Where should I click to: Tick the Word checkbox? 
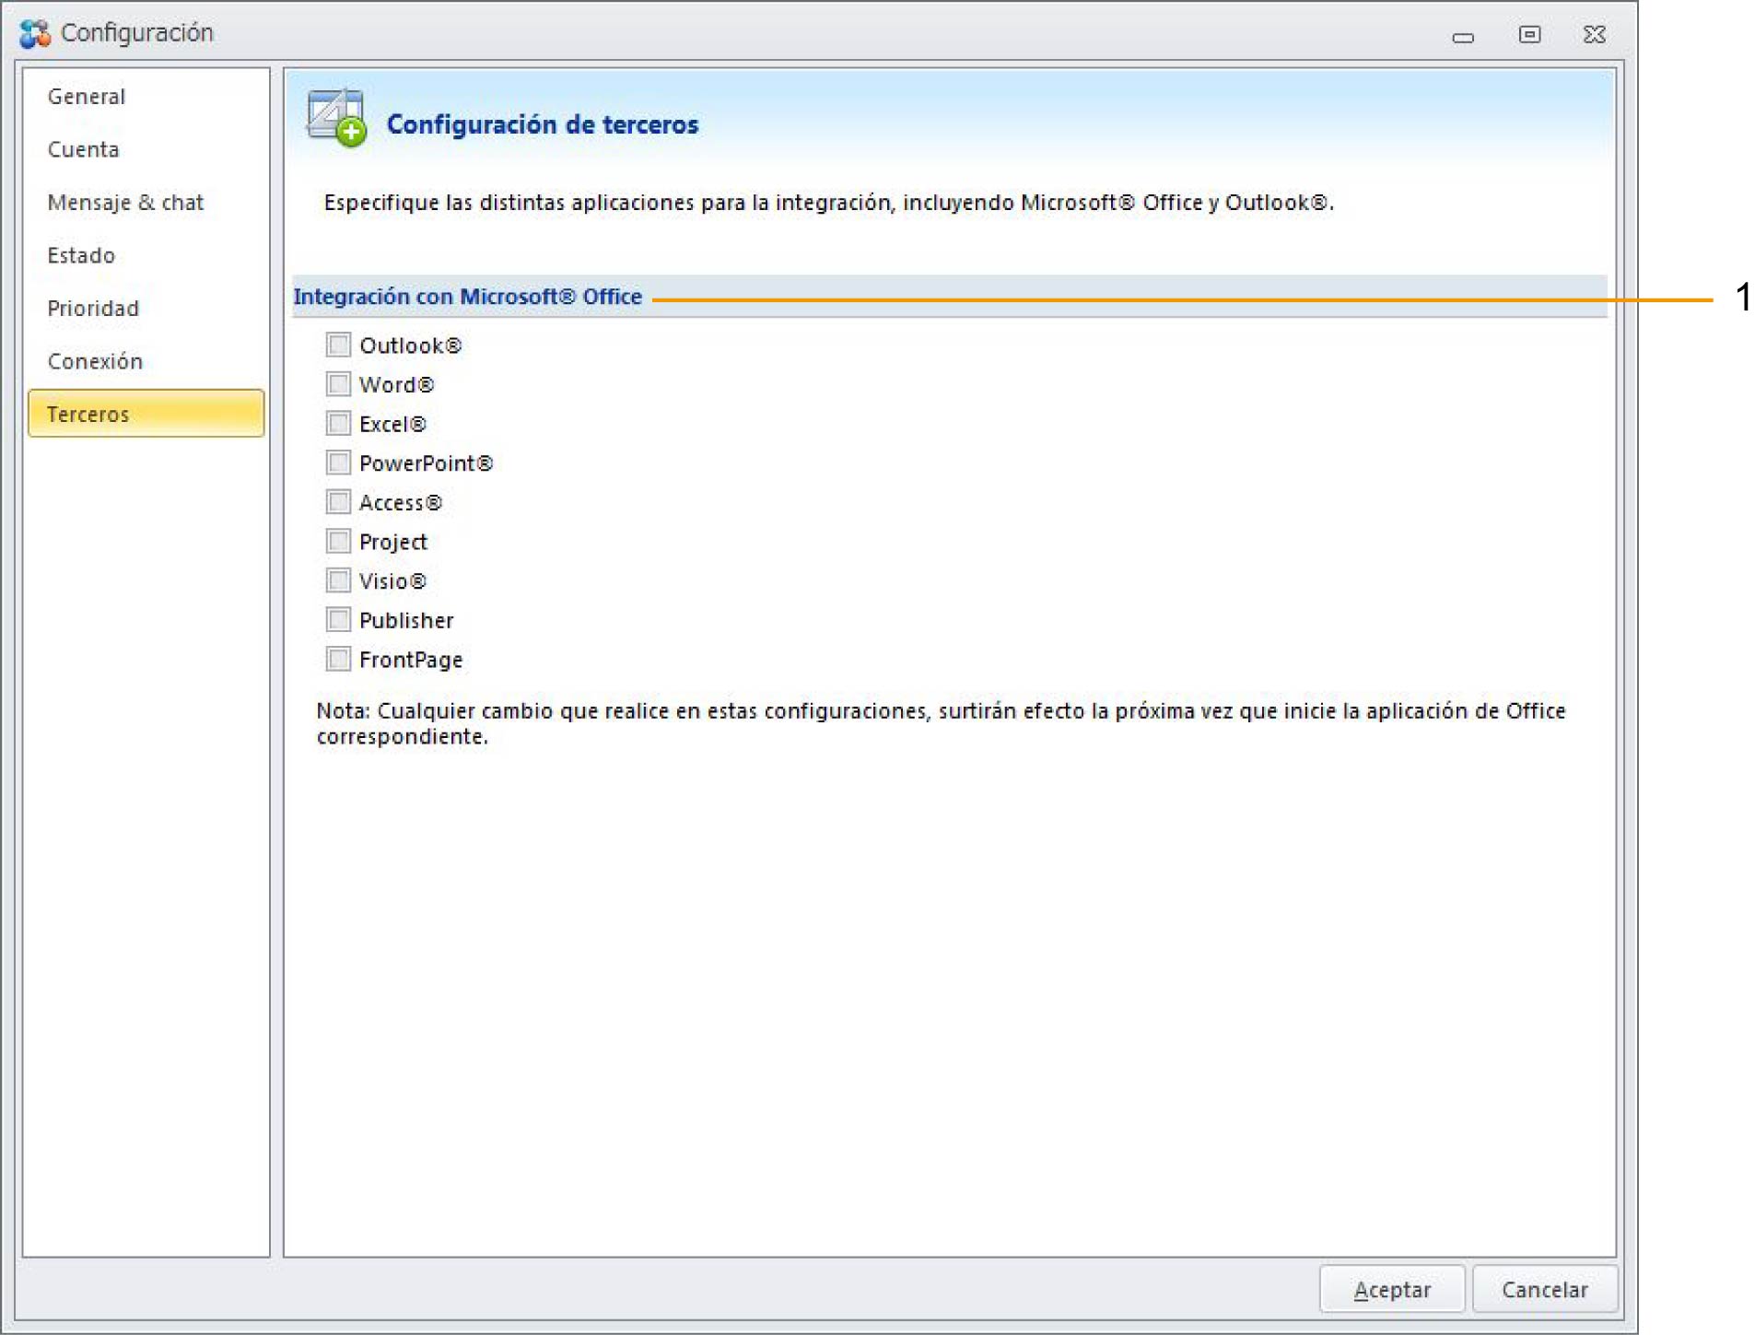coord(338,384)
